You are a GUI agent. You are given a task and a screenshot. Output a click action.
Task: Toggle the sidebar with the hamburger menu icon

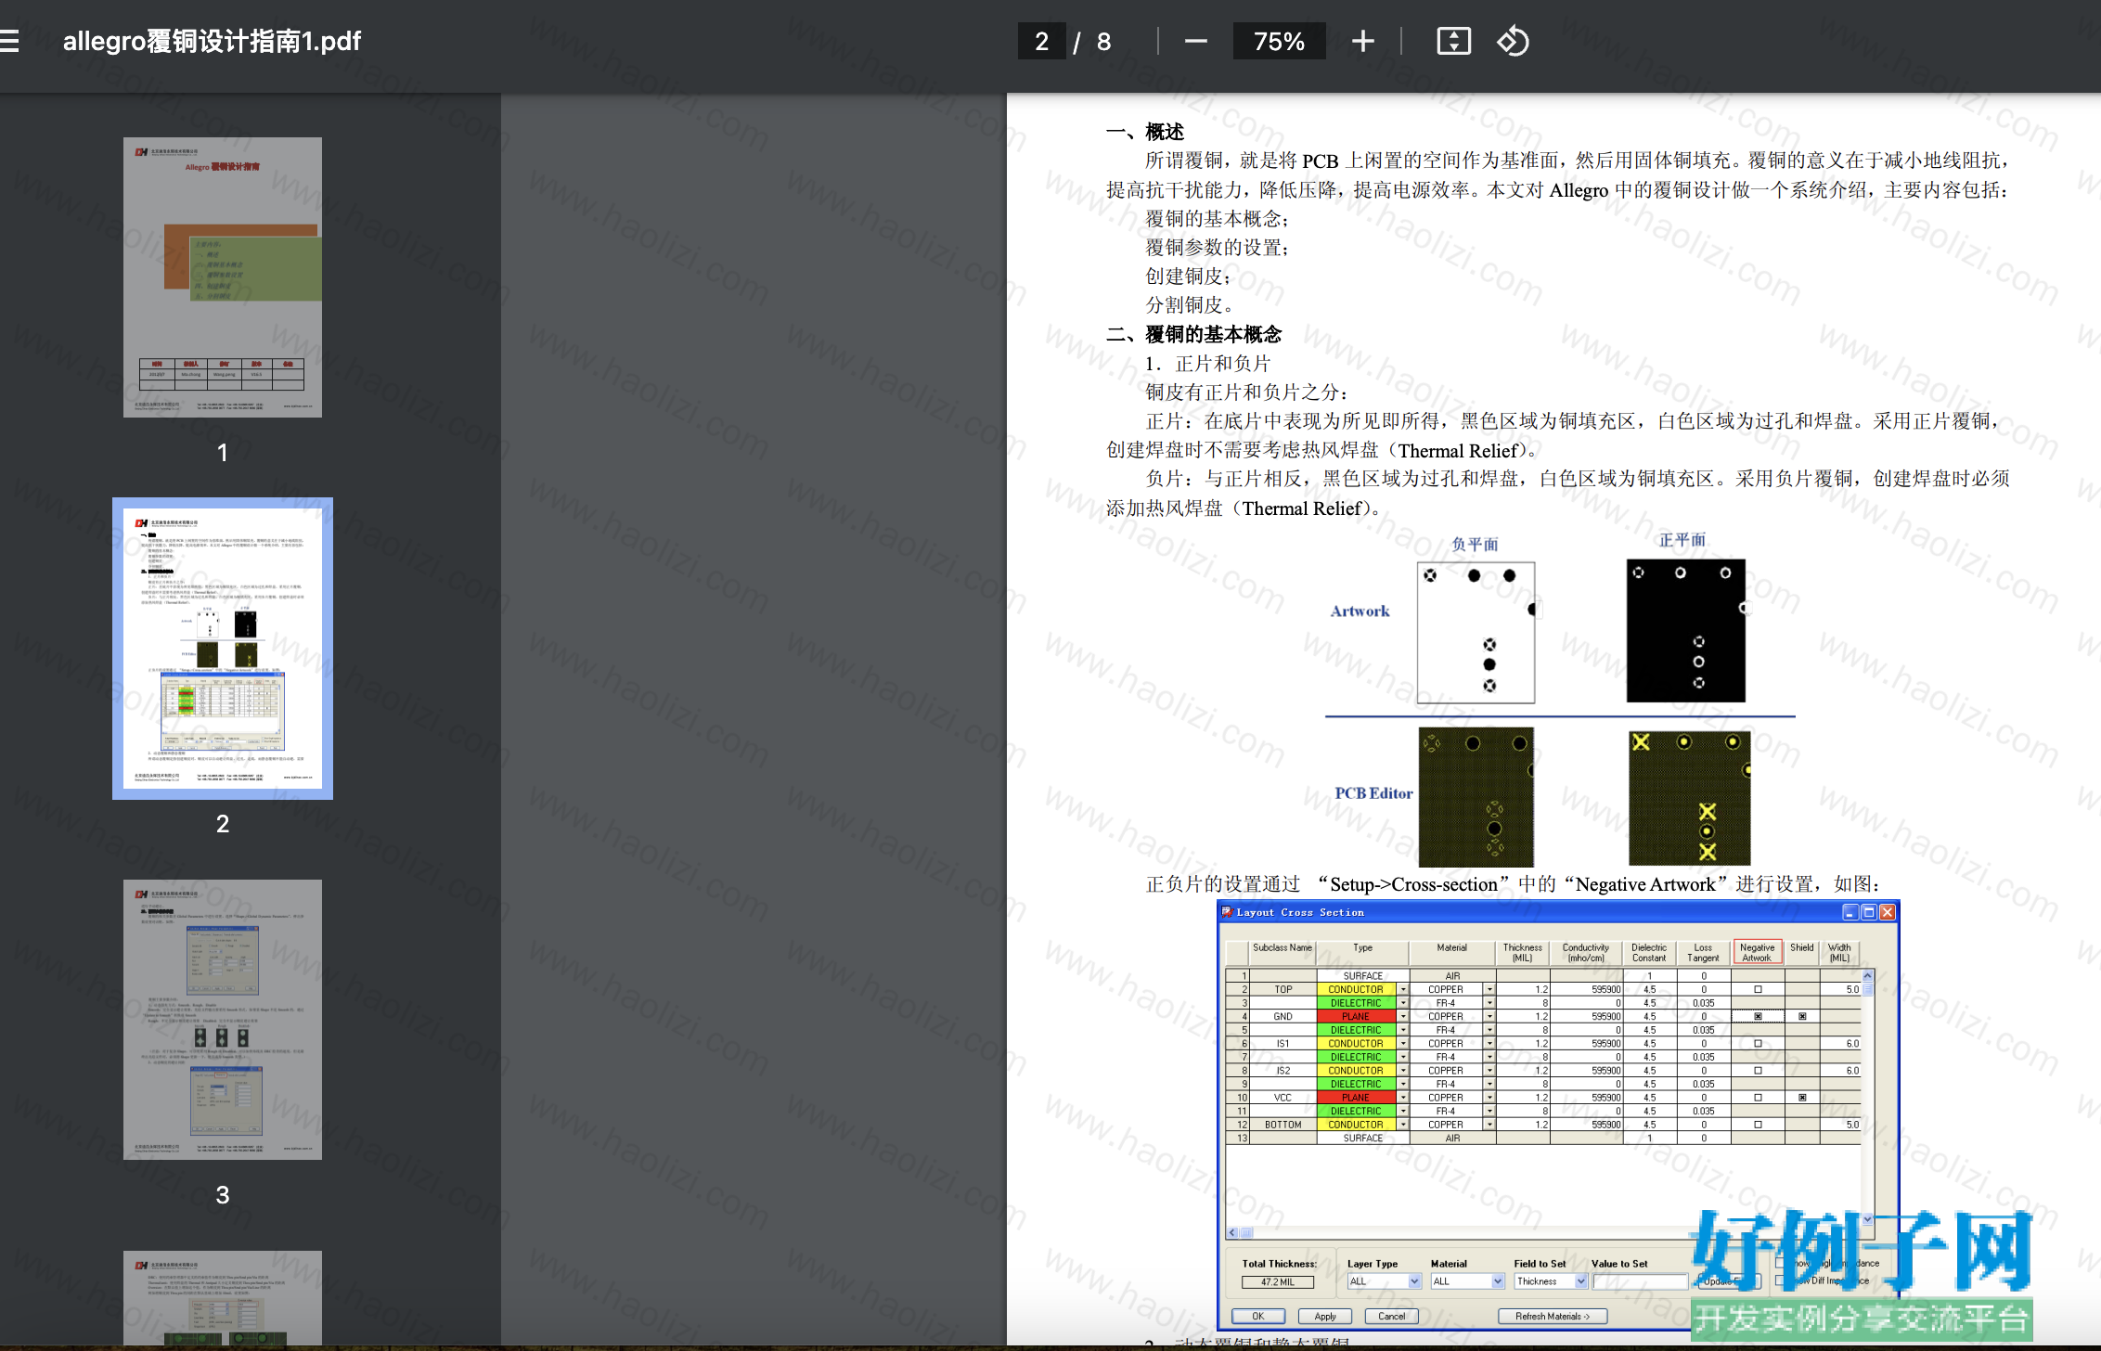click(x=9, y=41)
